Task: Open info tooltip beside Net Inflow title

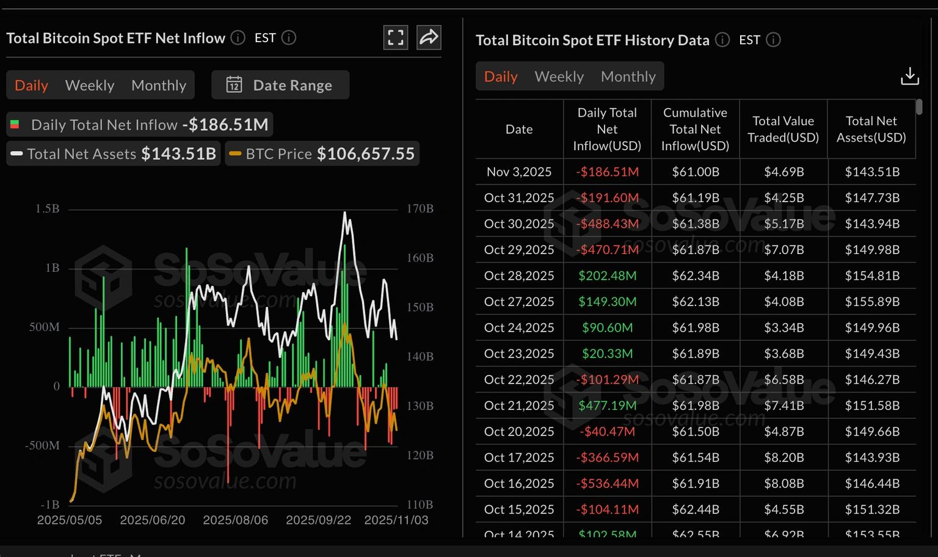Action: (238, 38)
